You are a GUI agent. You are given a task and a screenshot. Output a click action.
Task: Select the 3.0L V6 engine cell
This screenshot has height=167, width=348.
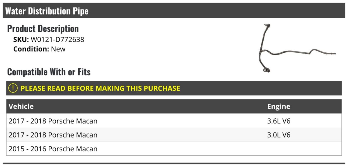pyautogui.click(x=278, y=135)
